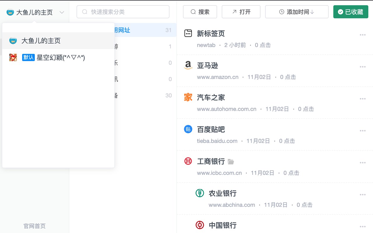Click the 打开 button
This screenshot has width=373, height=233.
[x=241, y=12]
